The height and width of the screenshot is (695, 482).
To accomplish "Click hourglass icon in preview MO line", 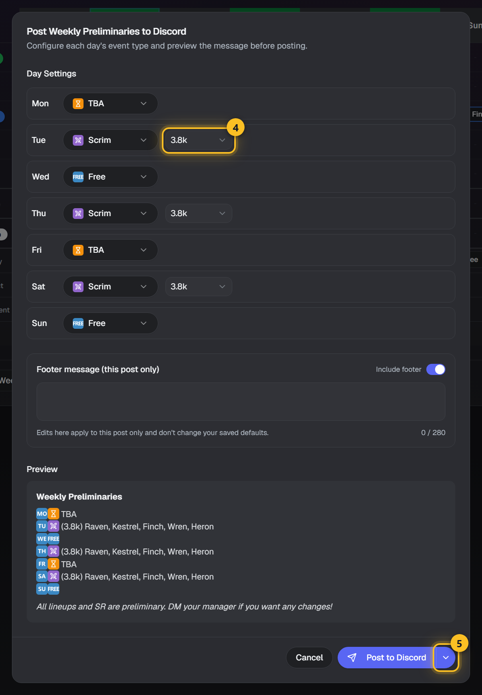I will 53,514.
